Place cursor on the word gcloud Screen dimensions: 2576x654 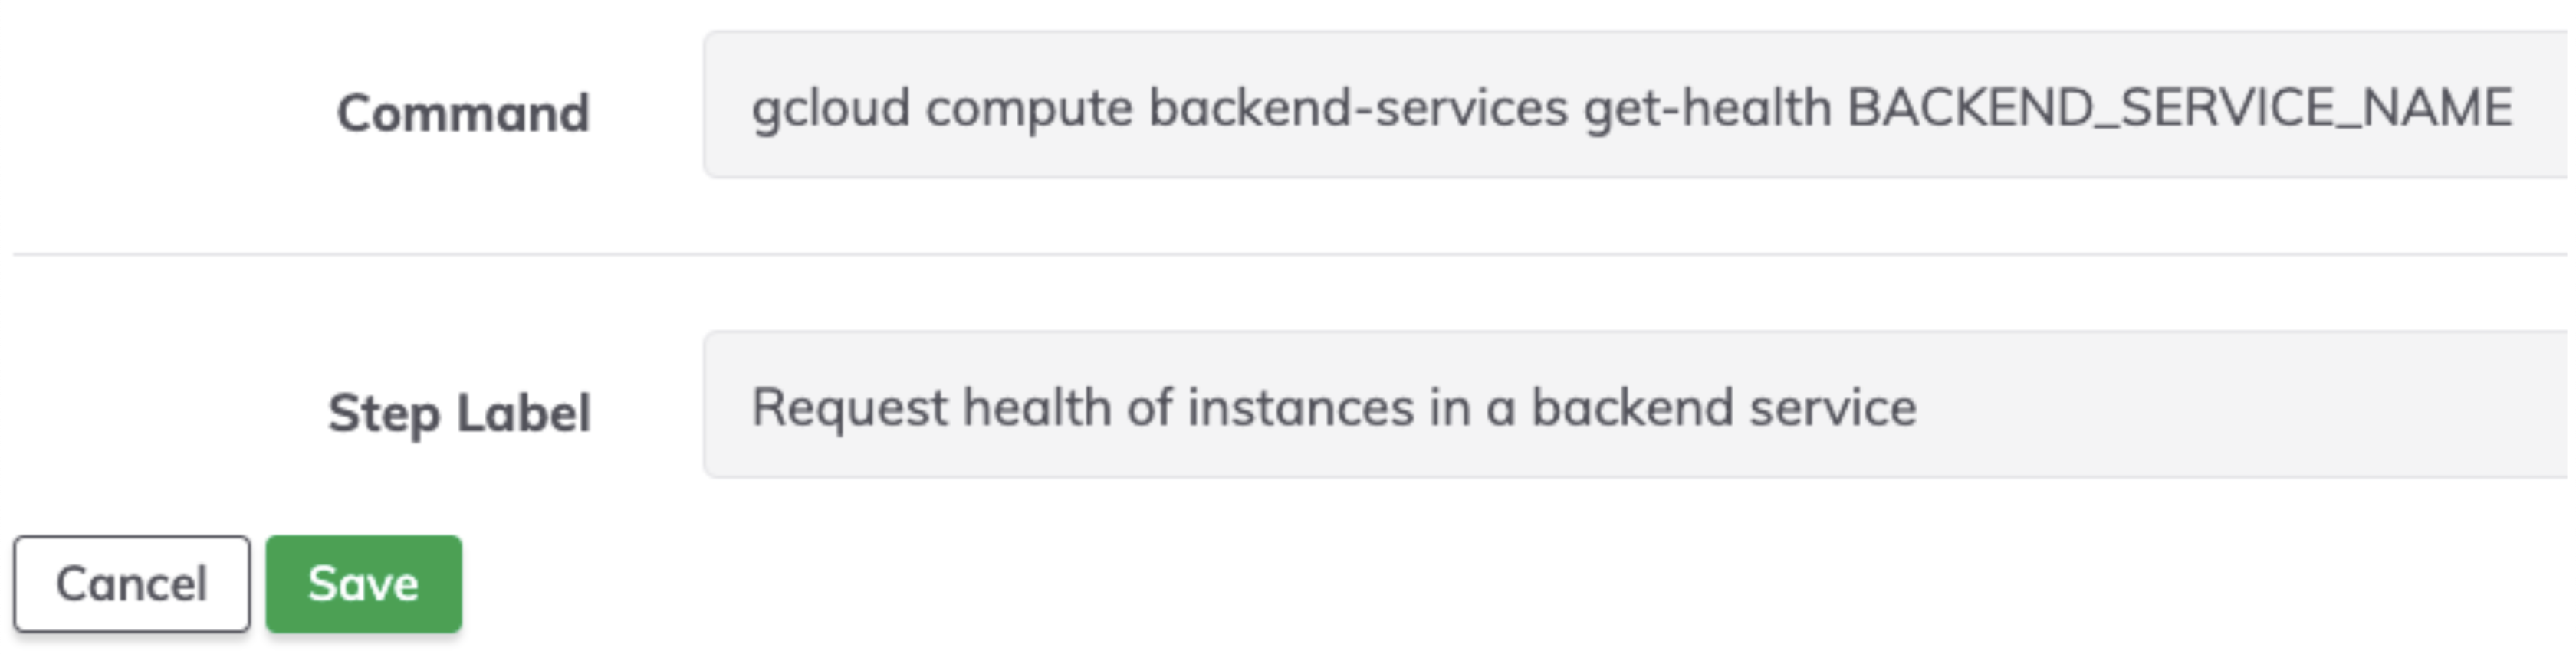831,108
